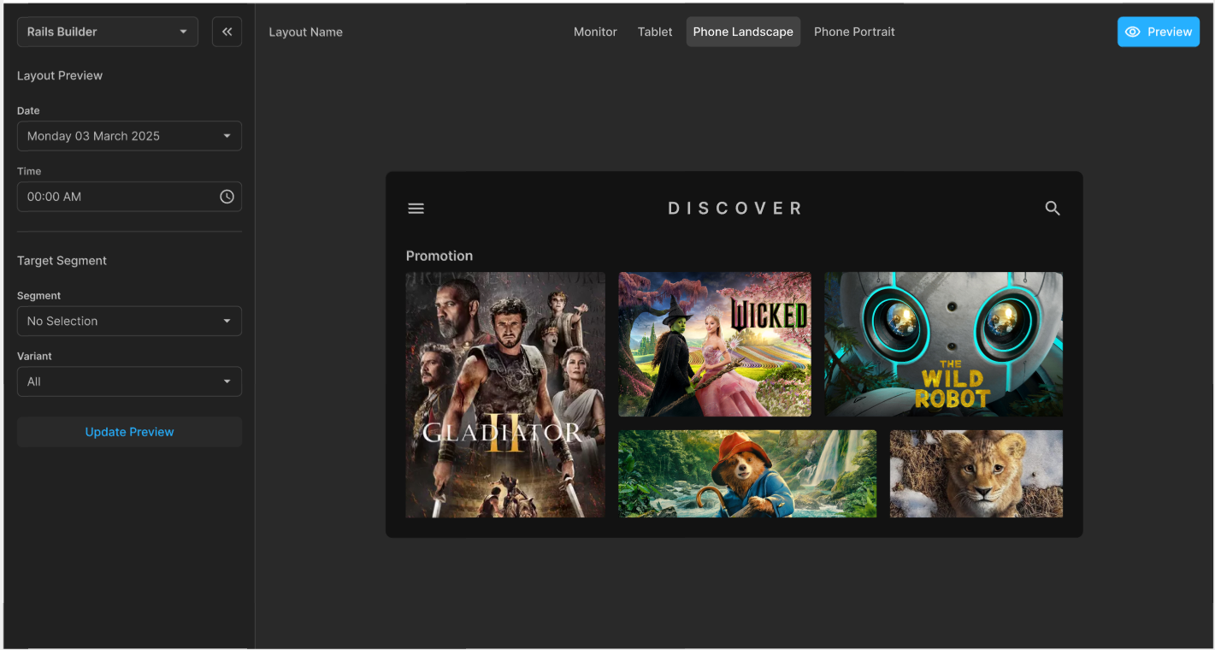Select the Phone Landscape tab
Viewport: 1215px width, 650px height.
coord(743,32)
